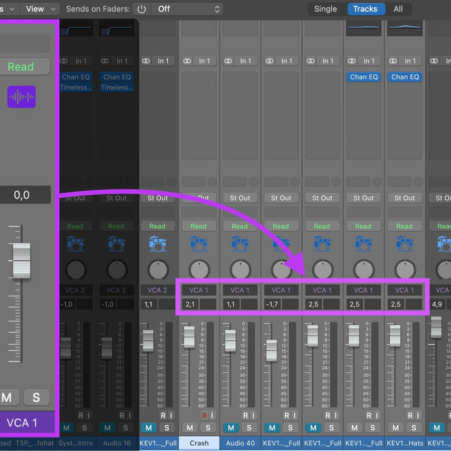Image resolution: width=451 pixels, height=451 pixels.
Task: Open the EQ thumbnail on Syst...Intro strip
Action: coord(76,28)
